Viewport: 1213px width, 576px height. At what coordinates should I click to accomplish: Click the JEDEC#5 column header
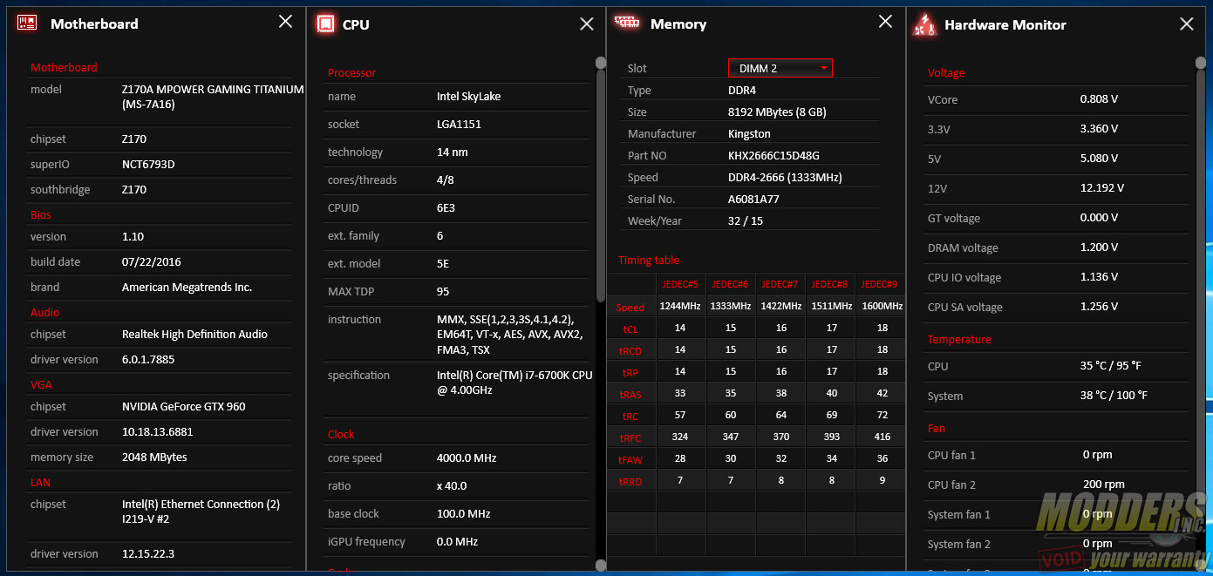coord(681,284)
